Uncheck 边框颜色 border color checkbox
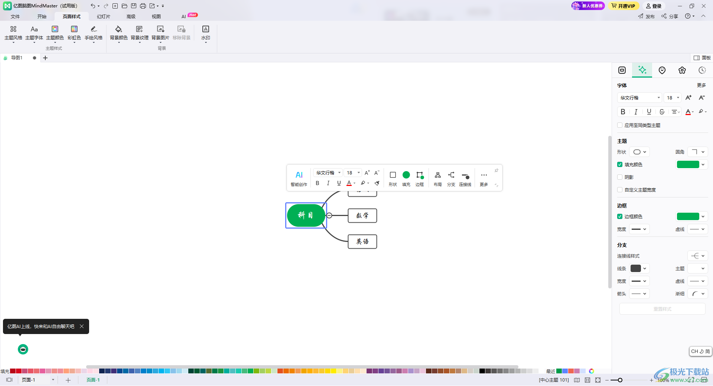Image resolution: width=713 pixels, height=386 pixels. click(620, 216)
